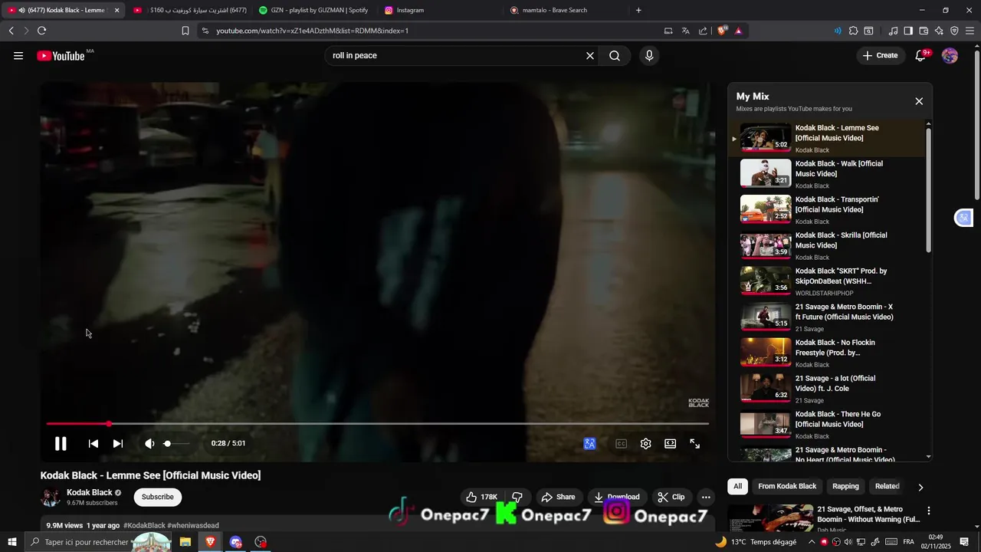Open a new browser tab
Image resolution: width=981 pixels, height=552 pixels.
tap(638, 10)
